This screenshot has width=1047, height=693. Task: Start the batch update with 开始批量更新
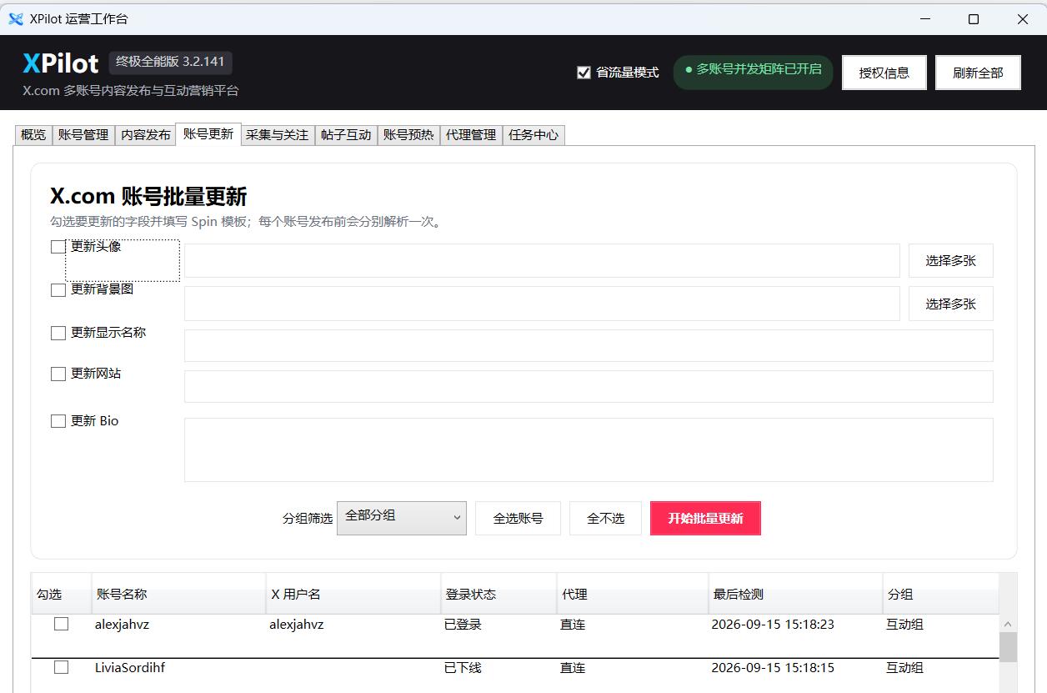pyautogui.click(x=705, y=518)
